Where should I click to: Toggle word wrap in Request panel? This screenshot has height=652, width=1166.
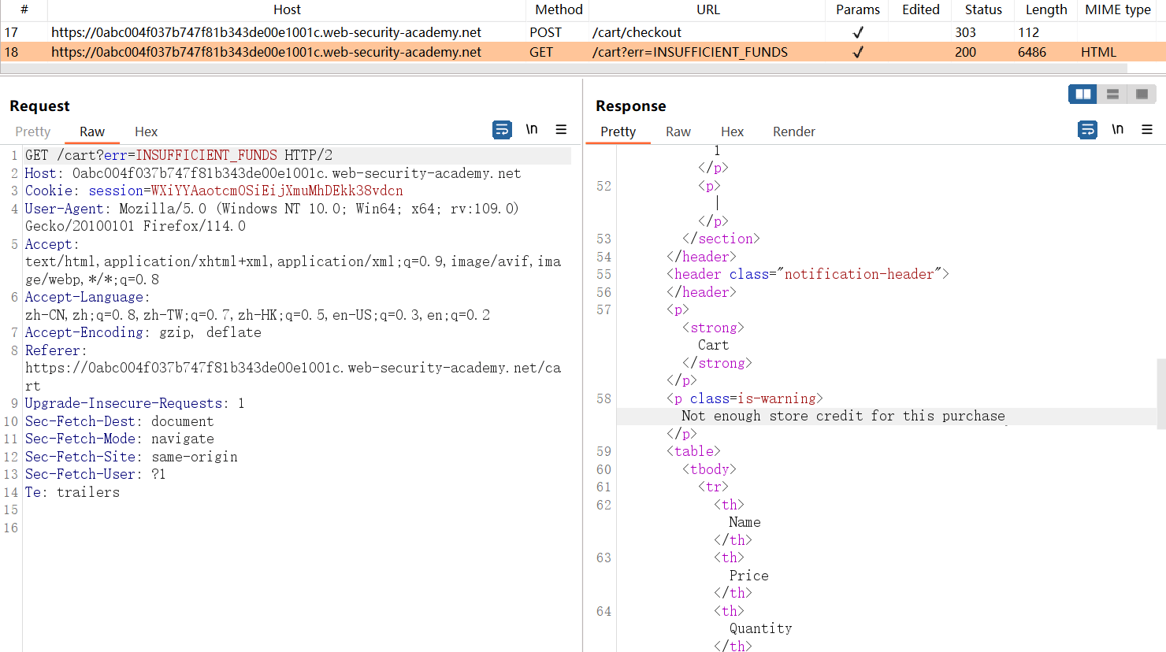pyautogui.click(x=502, y=130)
